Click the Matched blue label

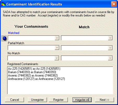(14, 33)
